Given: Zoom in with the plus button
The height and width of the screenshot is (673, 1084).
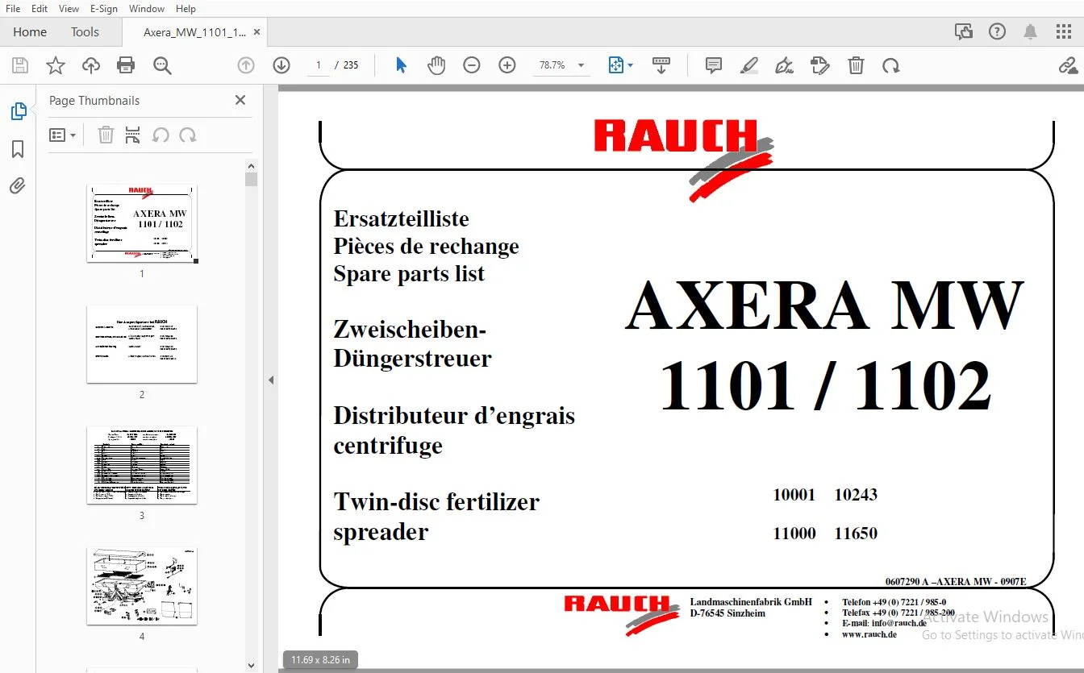Looking at the screenshot, I should click(x=507, y=66).
